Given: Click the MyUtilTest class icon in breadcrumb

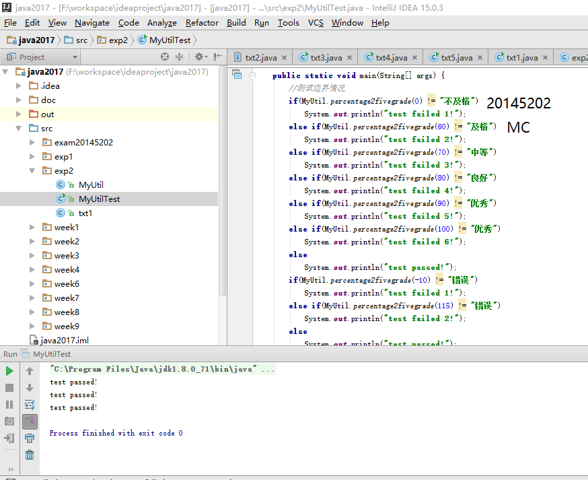Looking at the screenshot, I should 142,40.
